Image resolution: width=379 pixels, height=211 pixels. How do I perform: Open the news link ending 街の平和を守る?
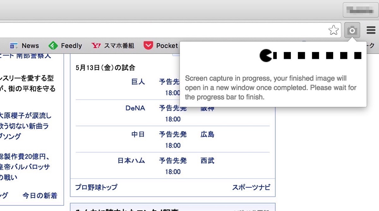point(27,83)
